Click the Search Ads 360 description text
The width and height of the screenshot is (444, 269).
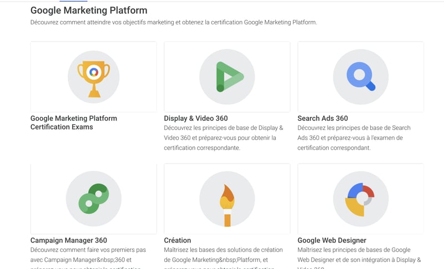click(354, 138)
